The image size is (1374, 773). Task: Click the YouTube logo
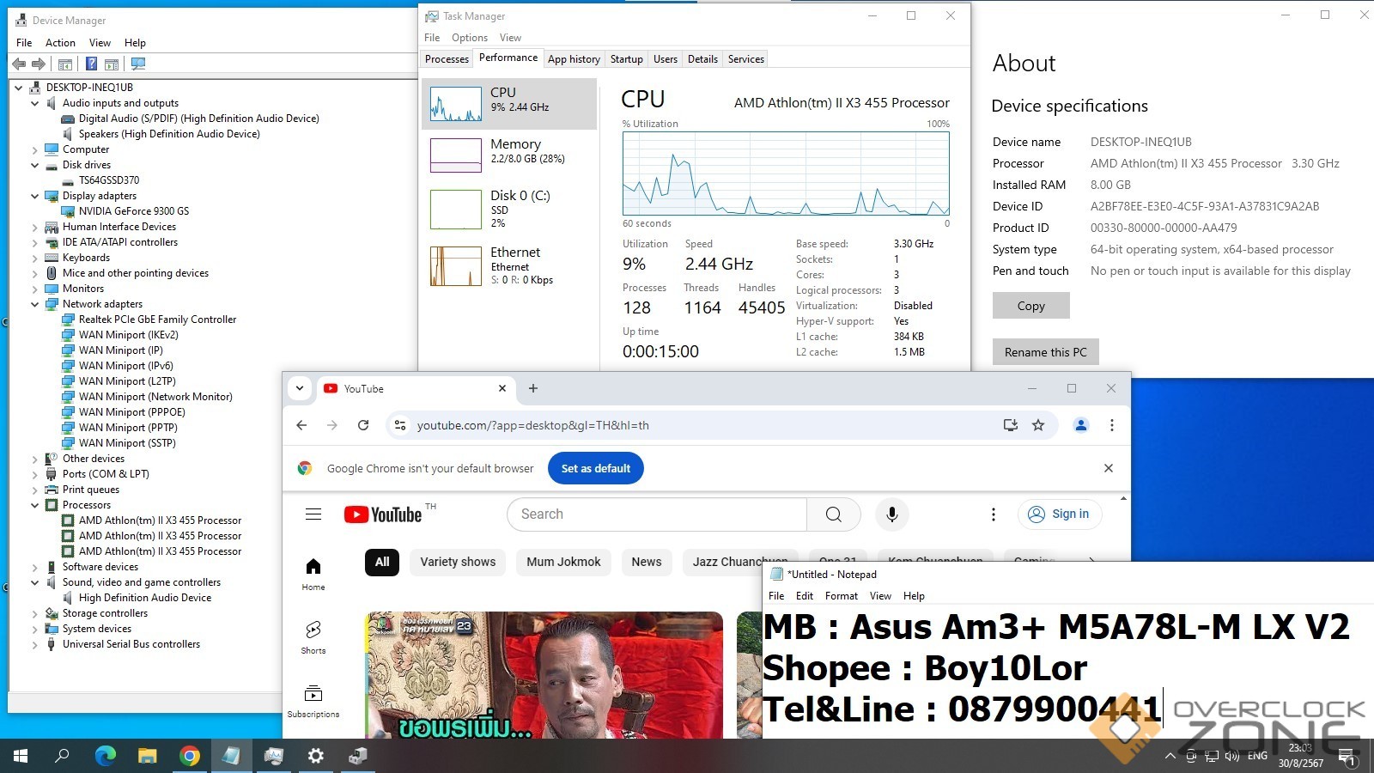pyautogui.click(x=384, y=514)
